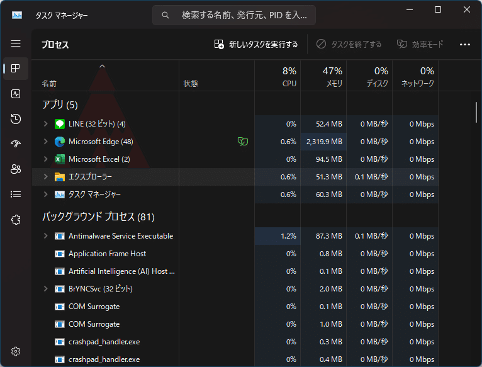The image size is (482, 367).
Task: Expand the エクスプローラー process row
Action: (46, 177)
